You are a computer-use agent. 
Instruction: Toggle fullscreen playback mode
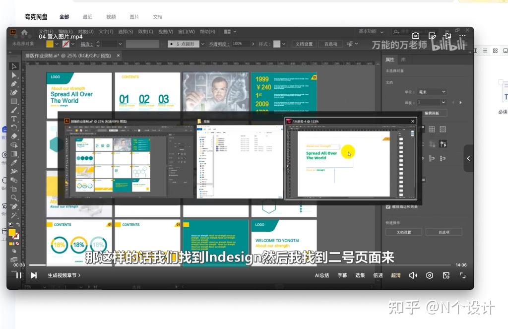[462, 275]
